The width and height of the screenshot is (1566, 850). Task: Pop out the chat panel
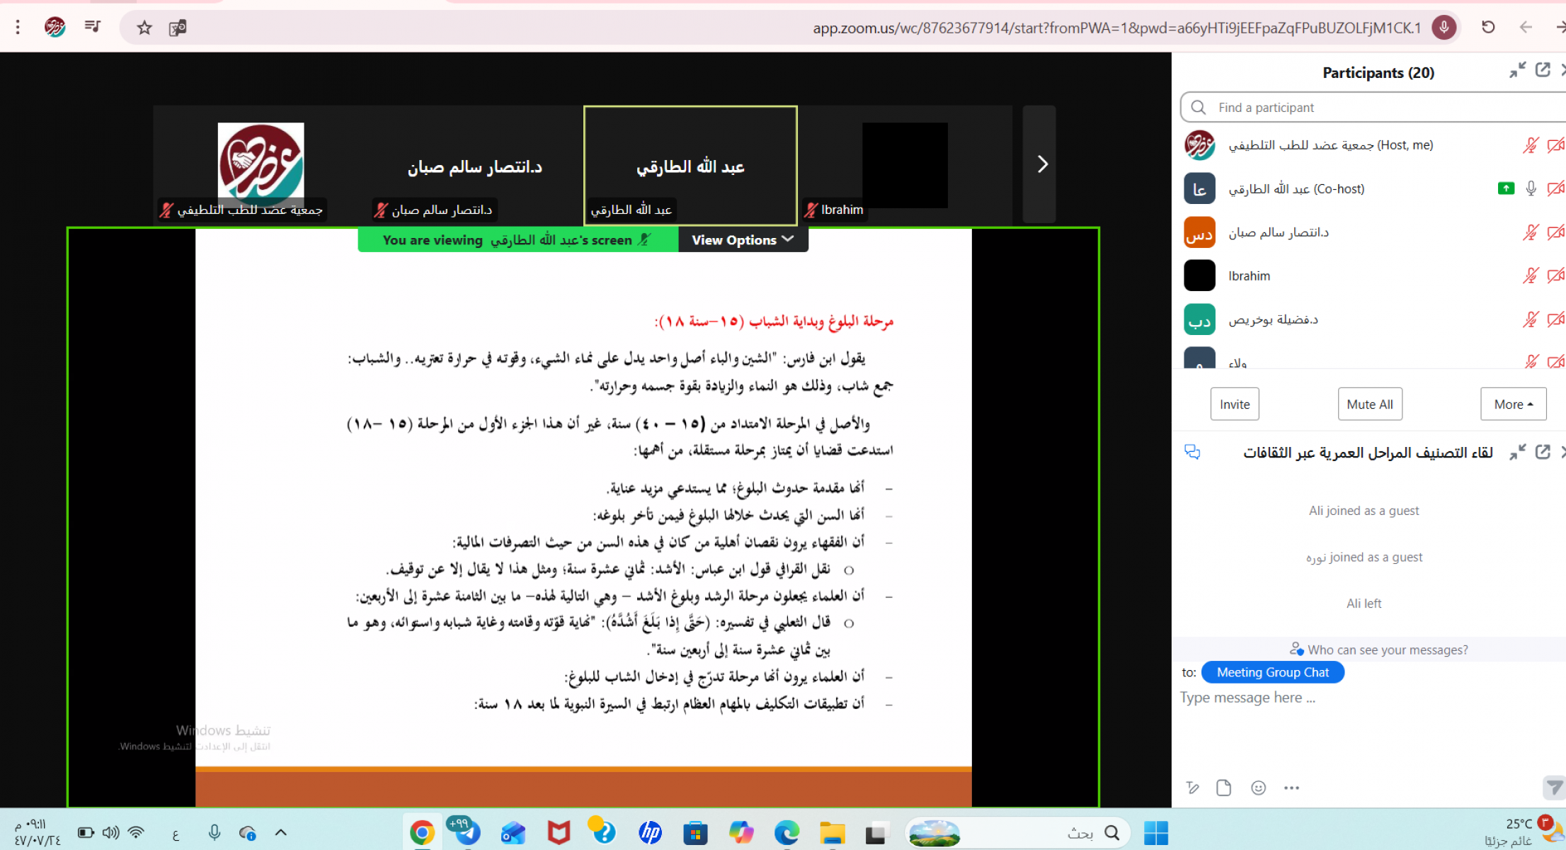tap(1543, 452)
